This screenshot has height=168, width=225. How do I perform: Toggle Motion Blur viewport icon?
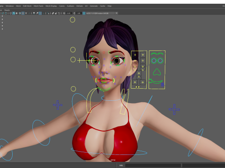coord(37,13)
